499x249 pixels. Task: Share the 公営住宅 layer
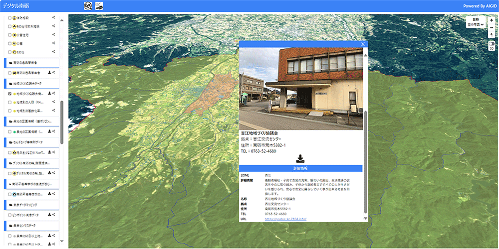click(54, 35)
